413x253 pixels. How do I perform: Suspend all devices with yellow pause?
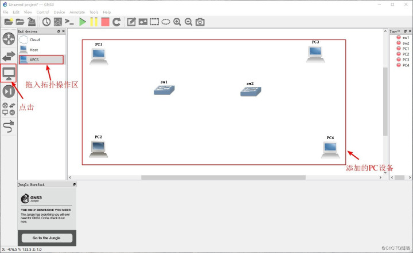pos(93,22)
